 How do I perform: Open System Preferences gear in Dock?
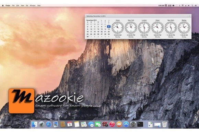(133, 124)
